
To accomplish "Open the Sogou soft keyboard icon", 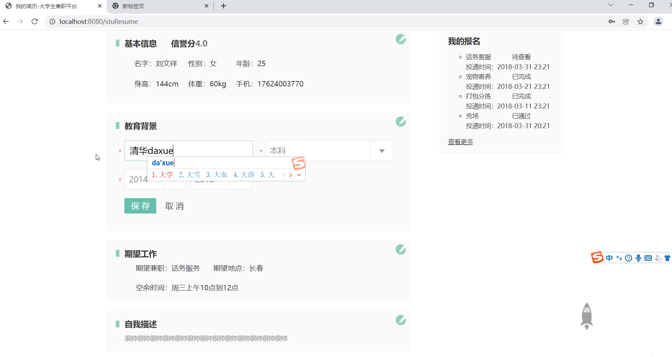I will (x=648, y=258).
